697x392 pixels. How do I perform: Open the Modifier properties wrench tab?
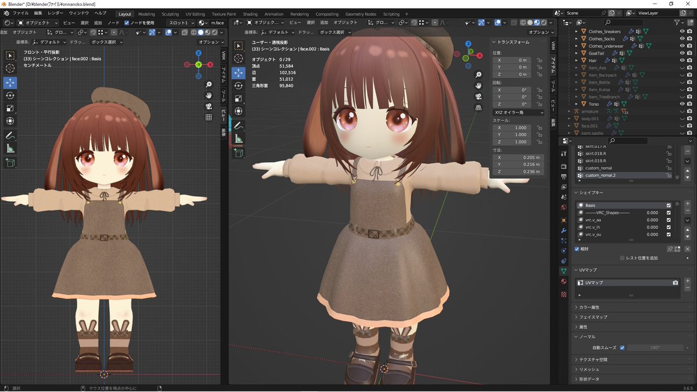563,231
